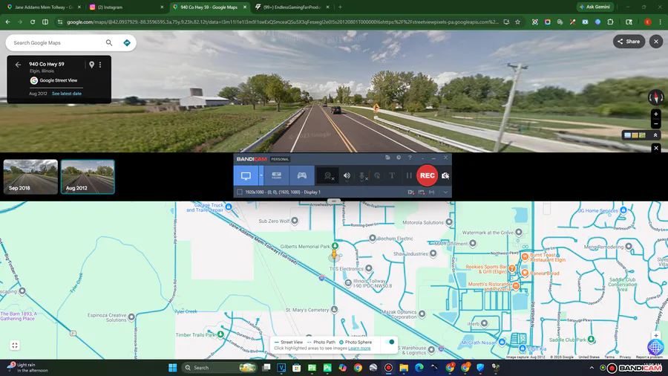Open Bandicam video settings icon in status row
The width and height of the screenshot is (668, 376).
click(x=410, y=192)
